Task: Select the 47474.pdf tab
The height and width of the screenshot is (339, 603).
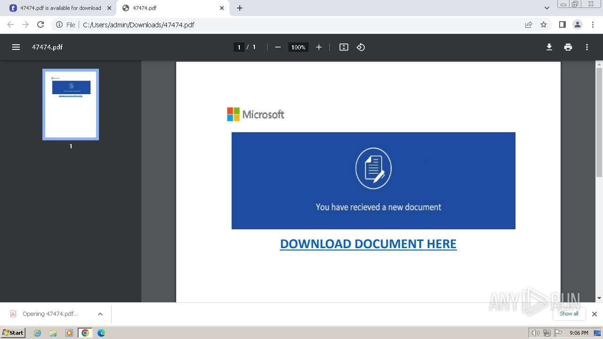Action: tap(173, 8)
